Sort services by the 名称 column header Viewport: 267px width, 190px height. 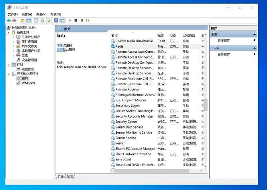click(114, 35)
